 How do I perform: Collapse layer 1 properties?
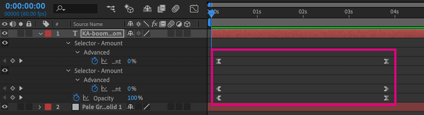coord(41,33)
